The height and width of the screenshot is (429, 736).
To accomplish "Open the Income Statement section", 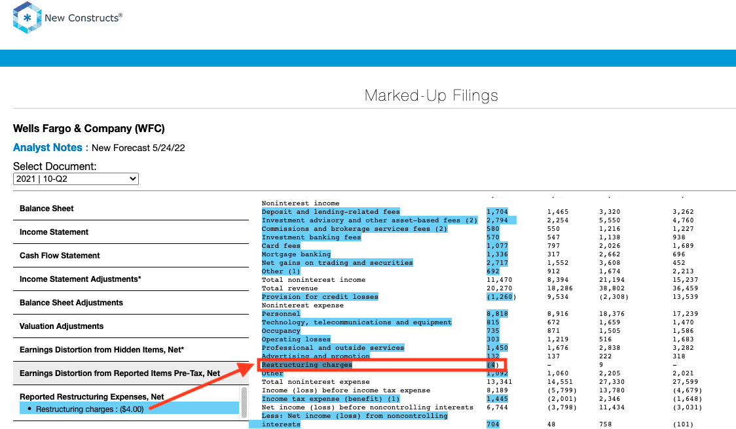I will tap(54, 232).
